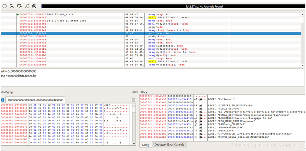Click dump address 00000000:00400000

click(x=14, y=105)
